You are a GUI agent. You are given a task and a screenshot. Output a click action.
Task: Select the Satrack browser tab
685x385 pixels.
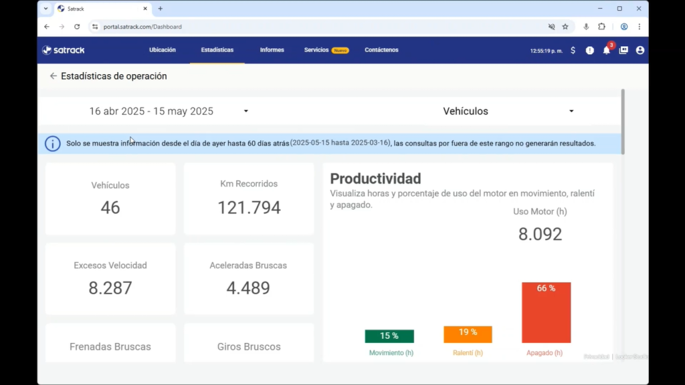coord(102,9)
